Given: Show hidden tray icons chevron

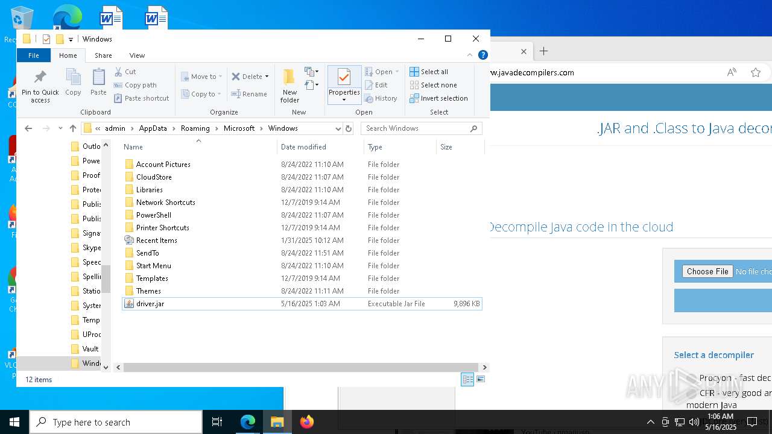Looking at the screenshot, I should pos(650,422).
